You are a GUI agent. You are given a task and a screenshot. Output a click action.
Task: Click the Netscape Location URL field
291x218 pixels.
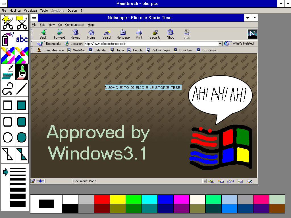(x=151, y=44)
